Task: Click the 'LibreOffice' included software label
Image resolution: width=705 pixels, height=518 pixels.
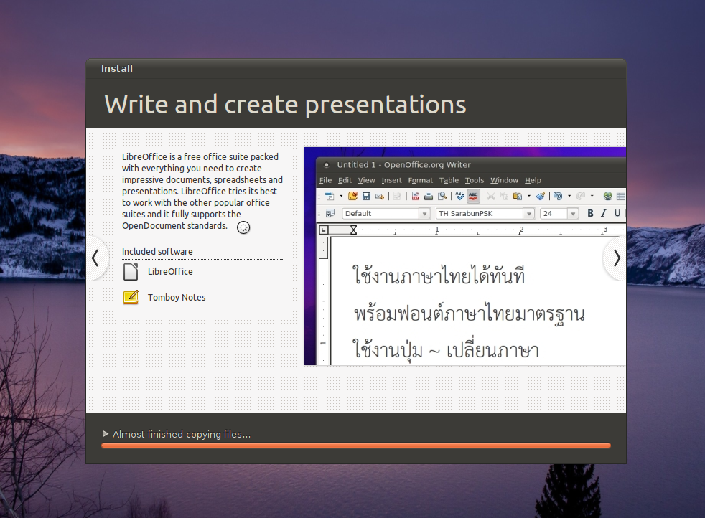Action: click(x=170, y=272)
